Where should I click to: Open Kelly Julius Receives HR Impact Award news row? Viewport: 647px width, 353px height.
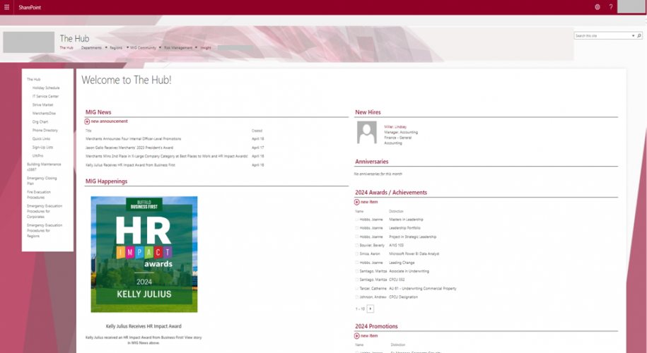130,164
